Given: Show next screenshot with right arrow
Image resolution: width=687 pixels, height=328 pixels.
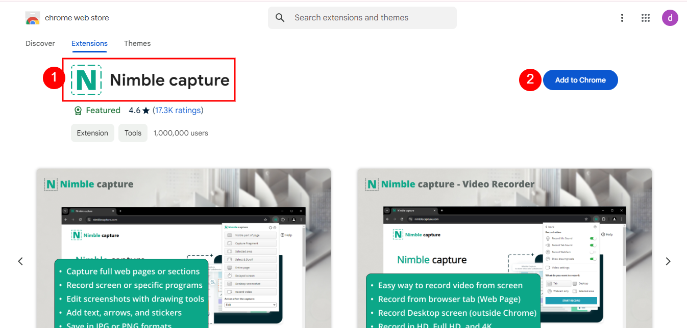Looking at the screenshot, I should [x=668, y=261].
